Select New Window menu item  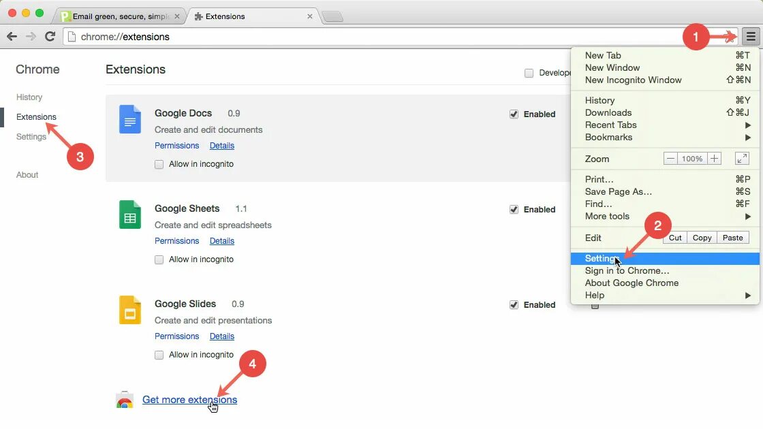click(665, 67)
